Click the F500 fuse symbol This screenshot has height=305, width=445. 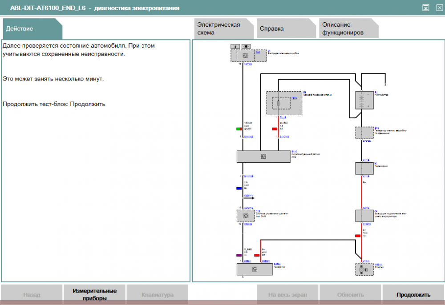pyautogui.click(x=279, y=103)
